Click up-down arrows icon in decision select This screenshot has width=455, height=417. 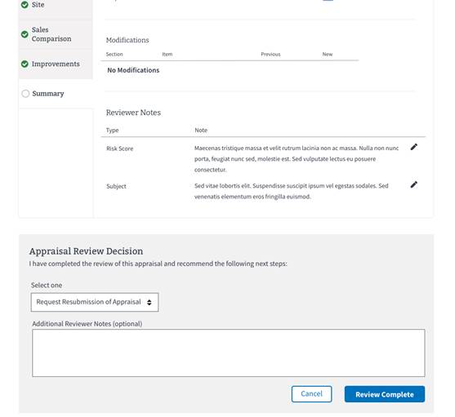[149, 302]
